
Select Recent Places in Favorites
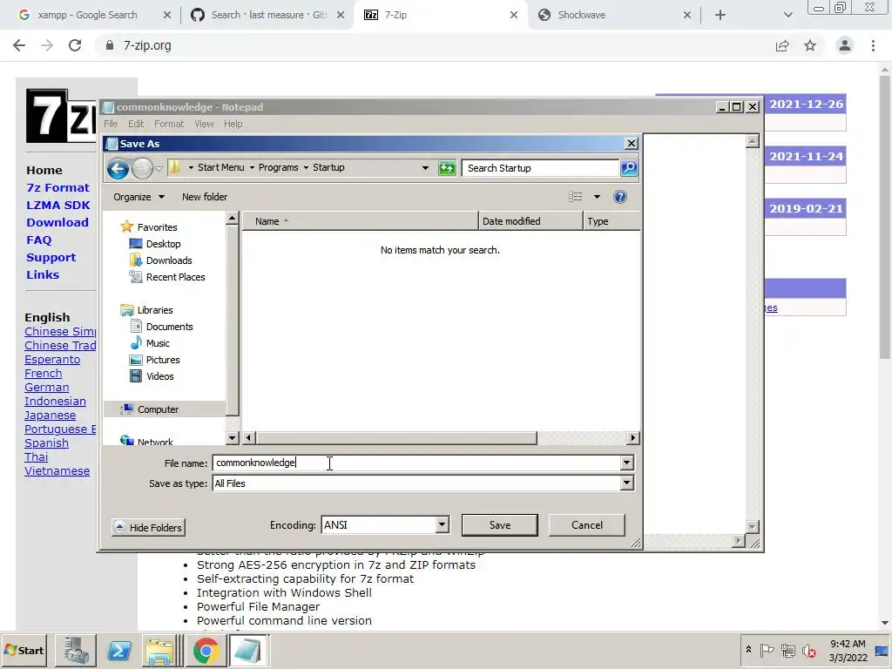click(175, 277)
